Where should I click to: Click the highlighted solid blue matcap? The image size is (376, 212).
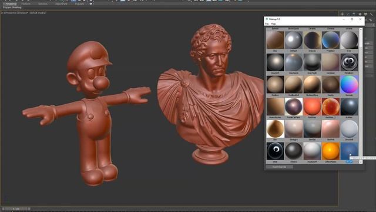pyautogui.click(x=349, y=151)
